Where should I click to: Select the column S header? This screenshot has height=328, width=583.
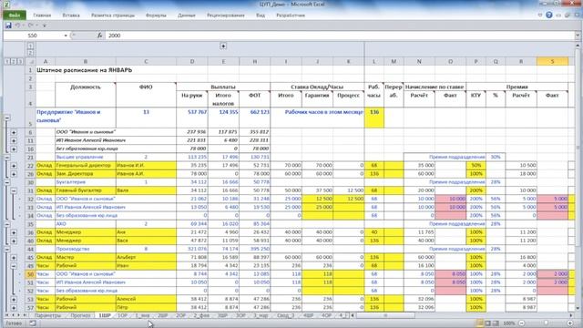[x=552, y=61]
